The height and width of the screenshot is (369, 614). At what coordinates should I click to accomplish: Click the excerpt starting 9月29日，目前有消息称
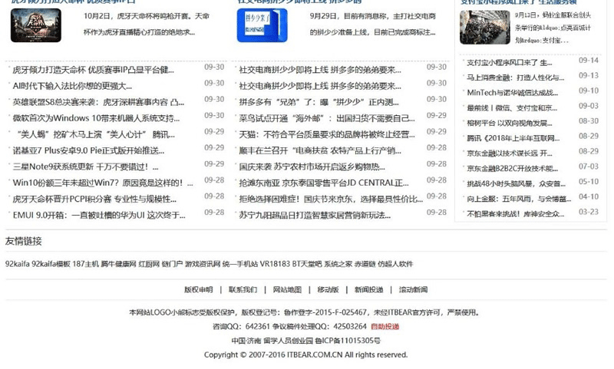pos(373,24)
